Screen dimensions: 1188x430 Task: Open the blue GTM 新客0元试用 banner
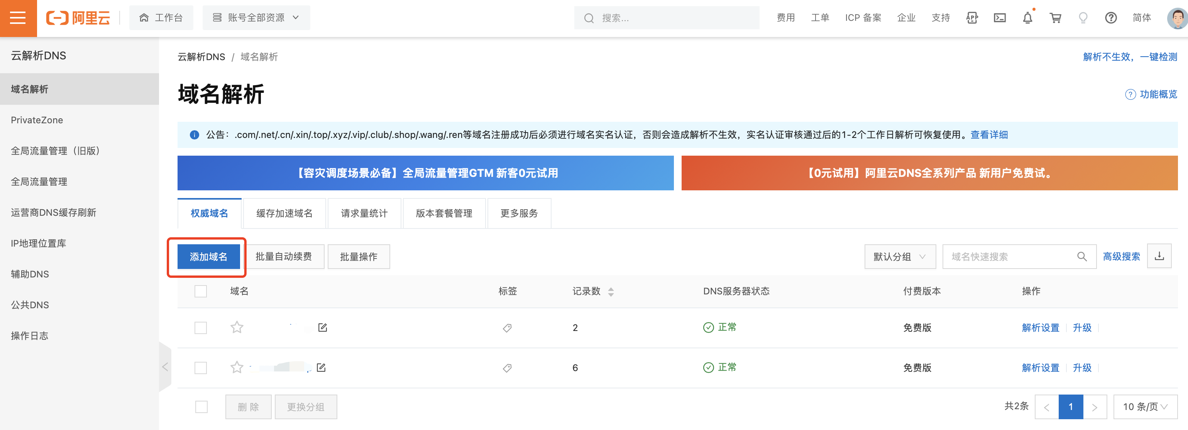[x=425, y=173]
